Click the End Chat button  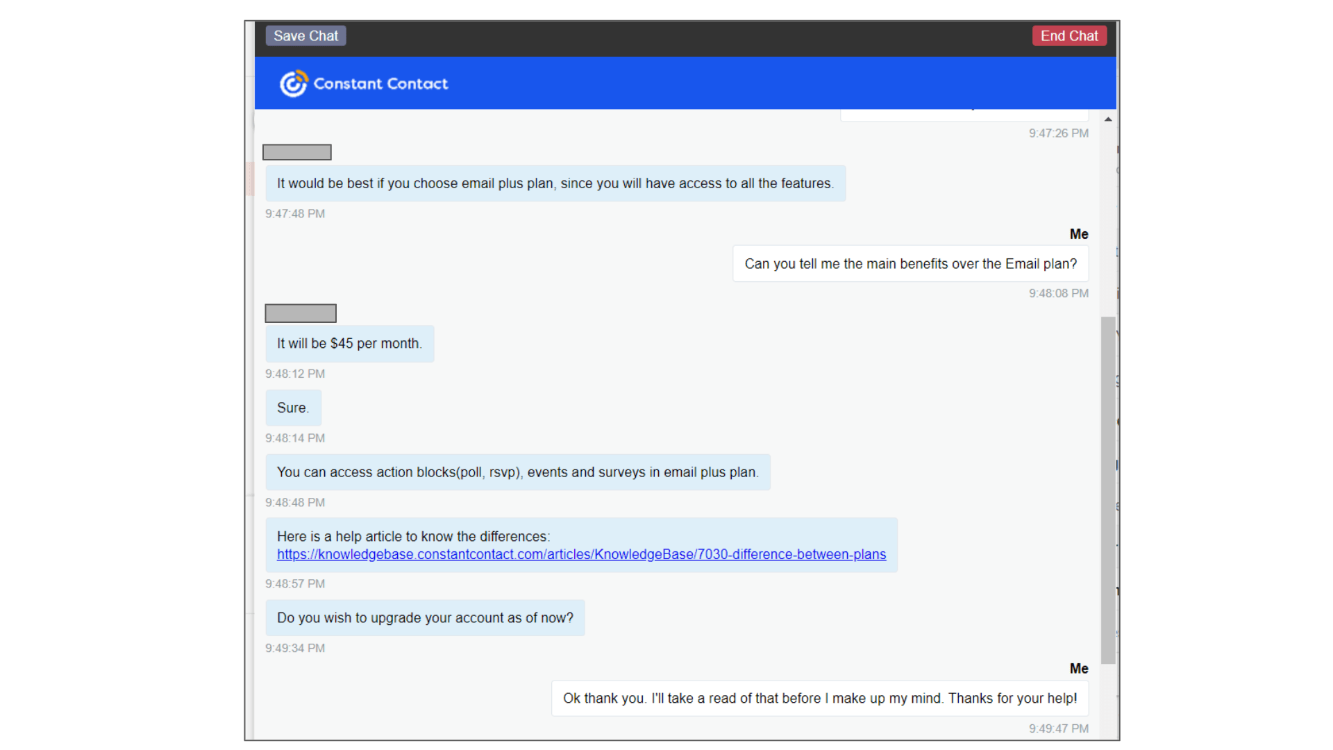click(1069, 36)
